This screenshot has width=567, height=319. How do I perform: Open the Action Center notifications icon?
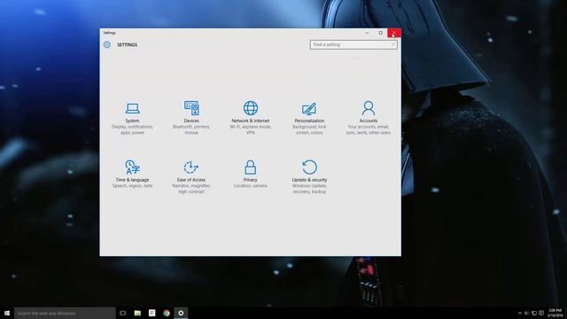click(x=541, y=313)
